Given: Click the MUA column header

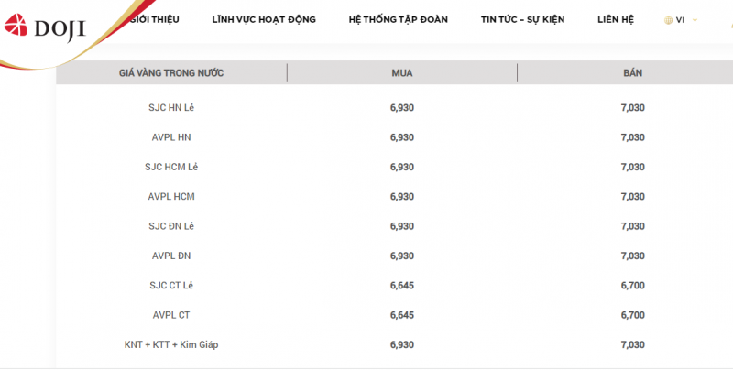Looking at the screenshot, I should (401, 72).
